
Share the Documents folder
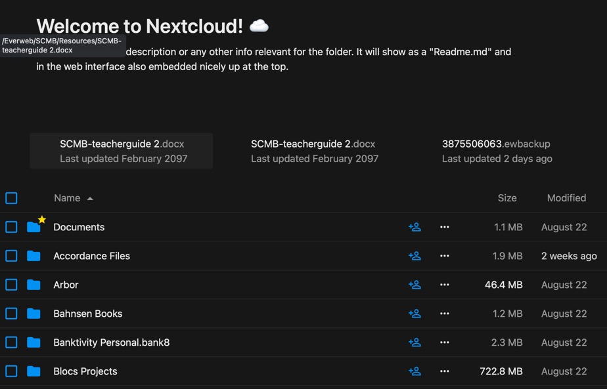415,227
